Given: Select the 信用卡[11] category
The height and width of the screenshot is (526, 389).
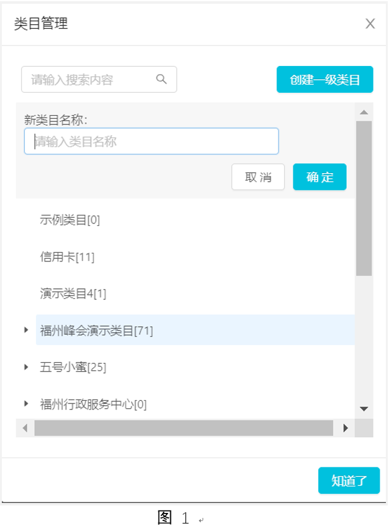Looking at the screenshot, I should (67, 257).
